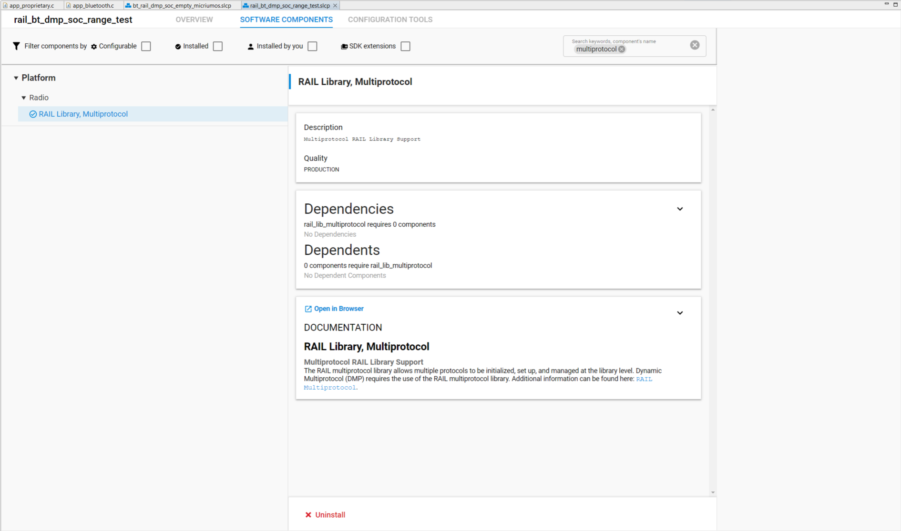Switch to the Overview tab

tap(194, 20)
